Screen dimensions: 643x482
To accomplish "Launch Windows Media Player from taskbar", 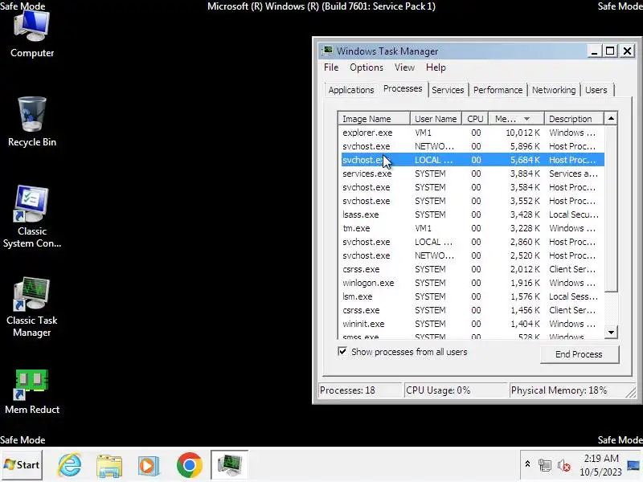I will point(149,465).
